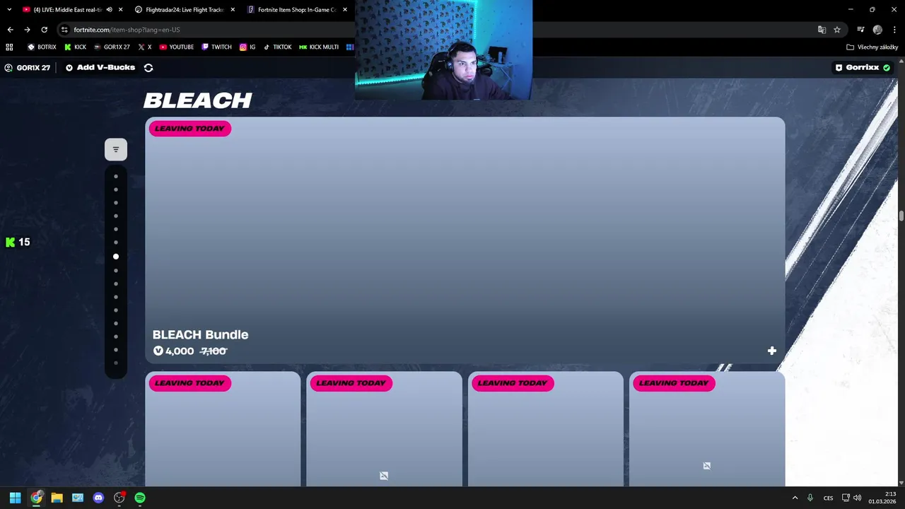905x509 pixels.
Task: Click the plus icon on BLEACH Bundle
Action: pos(772,351)
